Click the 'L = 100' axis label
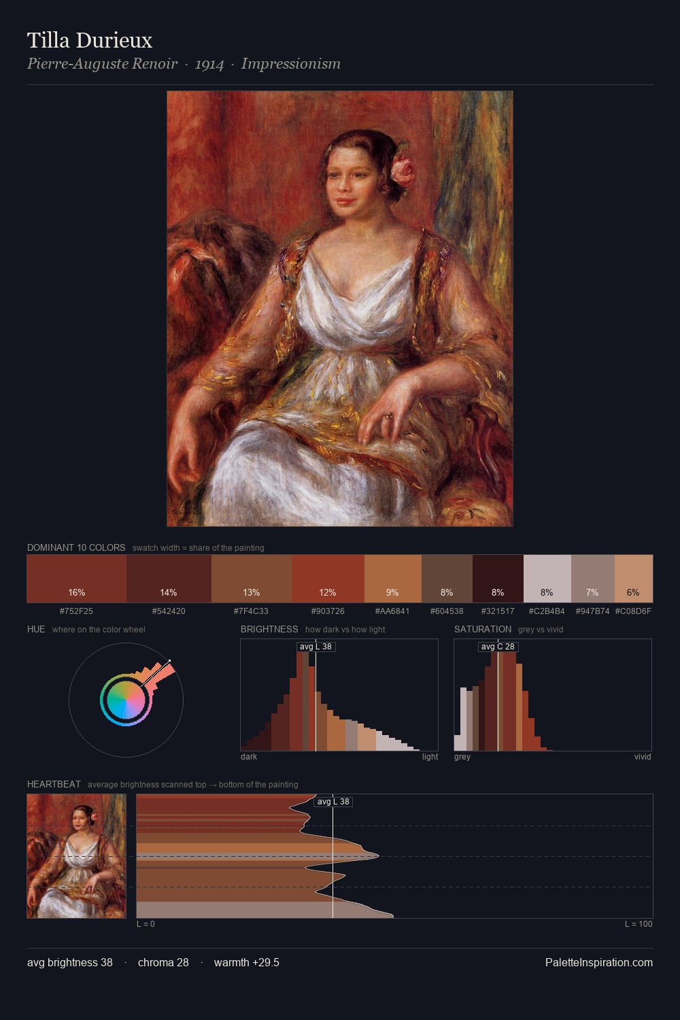The image size is (680, 1020). click(639, 924)
